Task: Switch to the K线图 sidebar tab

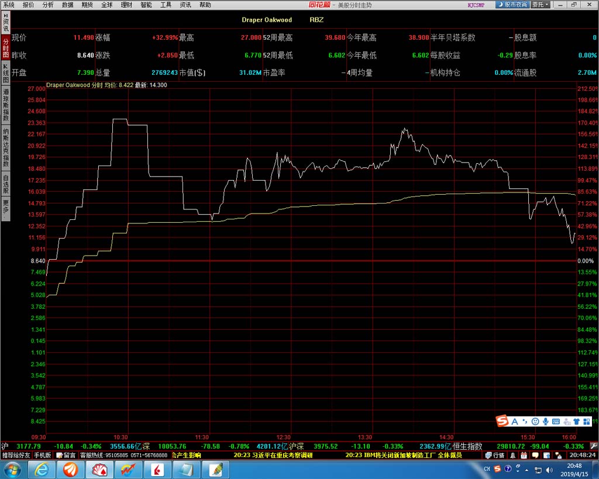Action: tap(6, 73)
